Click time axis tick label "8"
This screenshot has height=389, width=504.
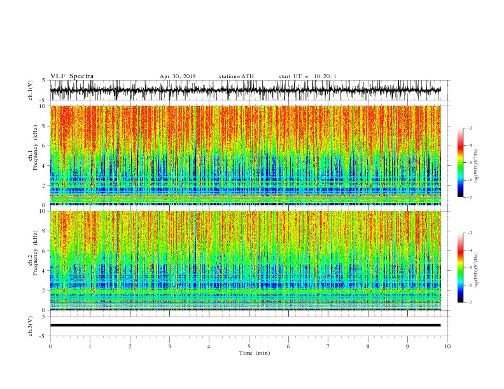pos(368,346)
